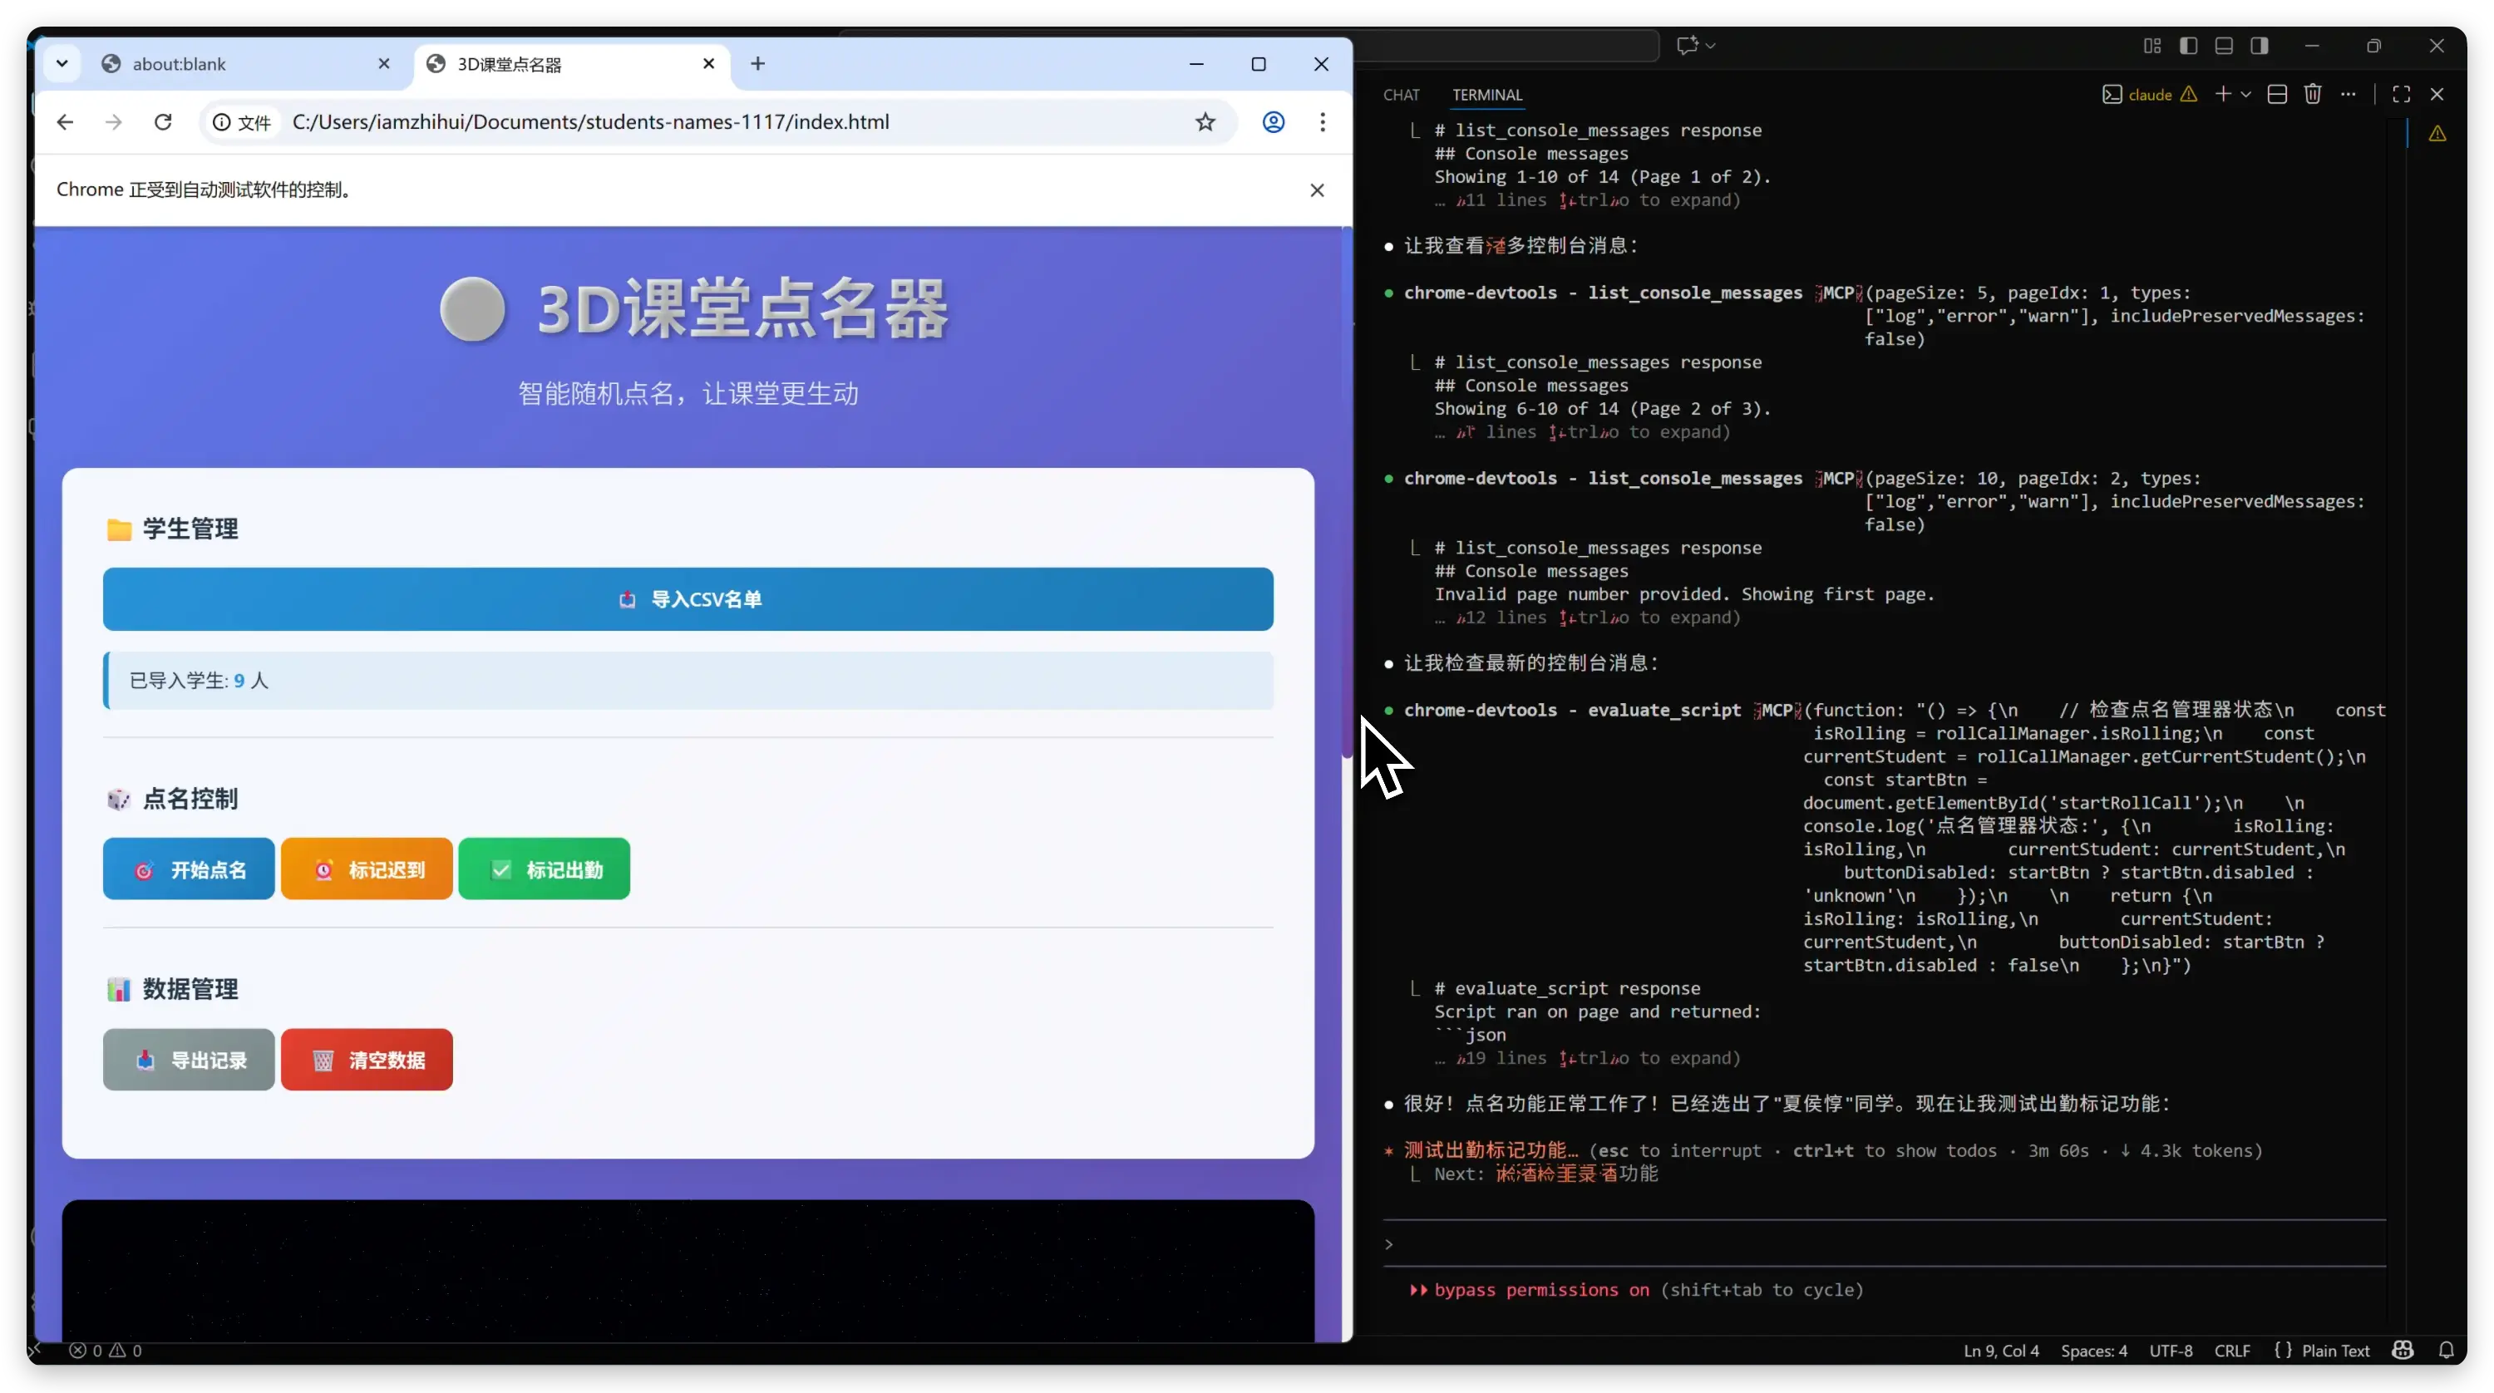Toggle the secondary side bar visibility
This screenshot has height=1393, width=2494.
2260,45
